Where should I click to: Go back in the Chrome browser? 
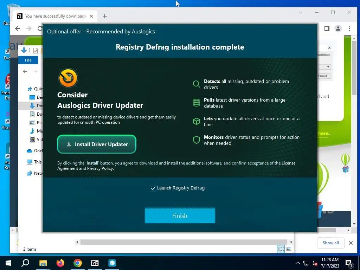[18, 28]
